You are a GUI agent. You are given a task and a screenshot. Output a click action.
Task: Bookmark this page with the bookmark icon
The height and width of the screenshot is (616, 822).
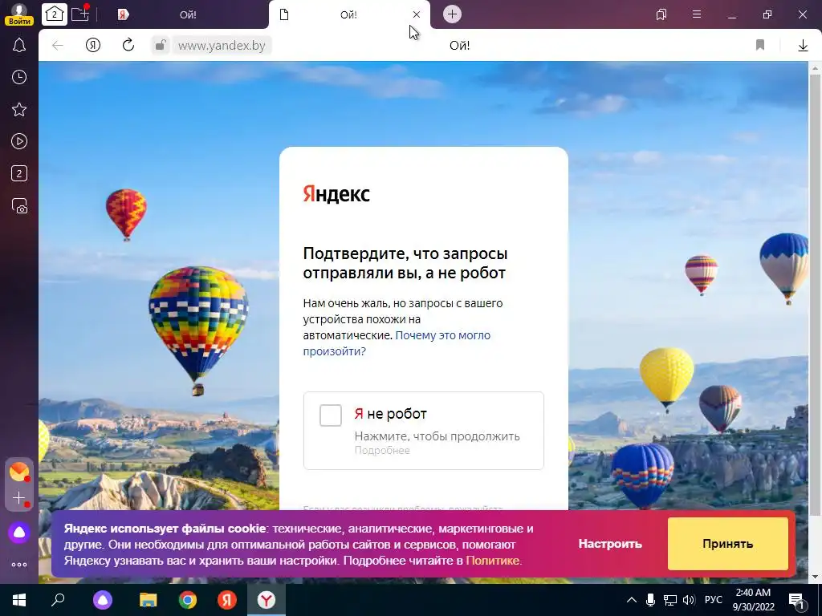pyautogui.click(x=760, y=46)
